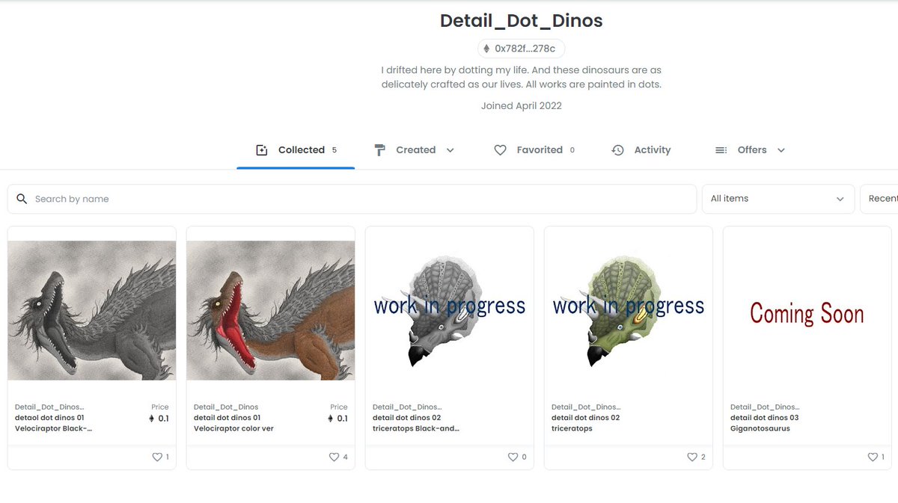Open the Recently sort dropdown
Image resolution: width=898 pixels, height=503 pixels.
pyautogui.click(x=879, y=199)
